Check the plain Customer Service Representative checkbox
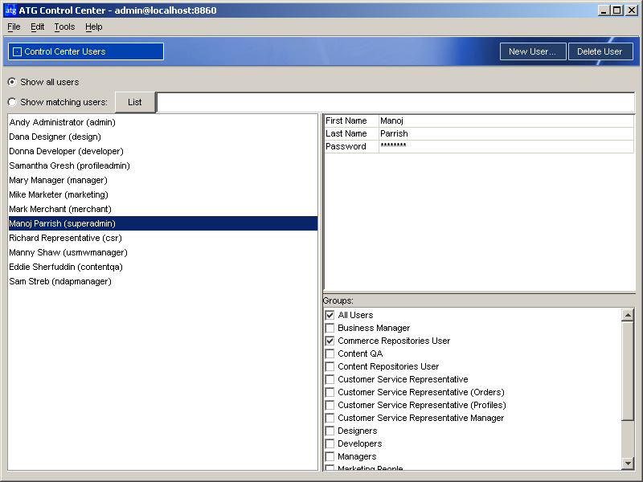Image resolution: width=643 pixels, height=482 pixels. click(330, 379)
